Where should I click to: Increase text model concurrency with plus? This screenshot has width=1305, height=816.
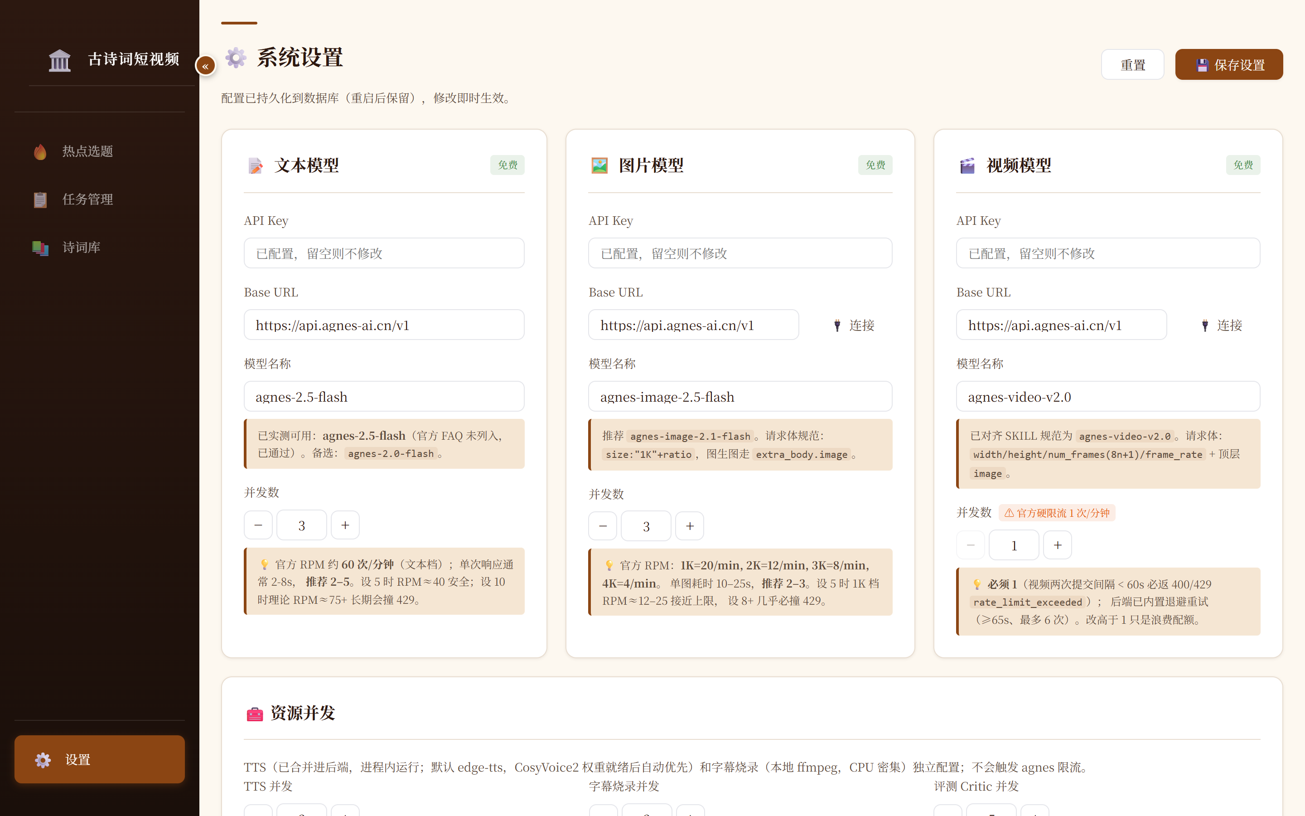click(345, 525)
